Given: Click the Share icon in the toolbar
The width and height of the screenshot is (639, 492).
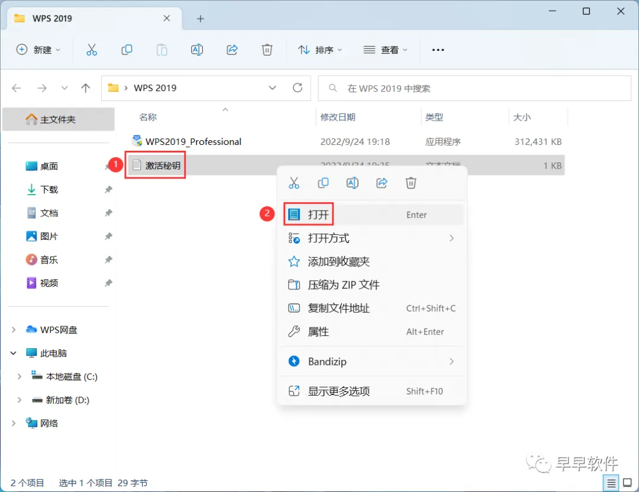Looking at the screenshot, I should click(x=232, y=50).
